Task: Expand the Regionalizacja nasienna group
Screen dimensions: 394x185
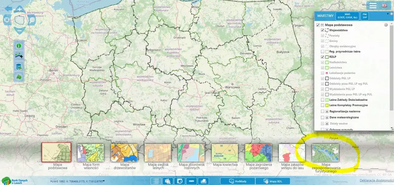Action: (x=327, y=111)
